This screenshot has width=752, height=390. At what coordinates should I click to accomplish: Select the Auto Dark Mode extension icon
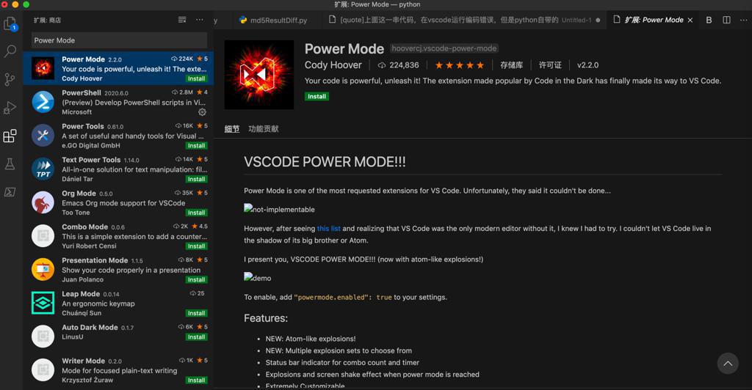(43, 336)
